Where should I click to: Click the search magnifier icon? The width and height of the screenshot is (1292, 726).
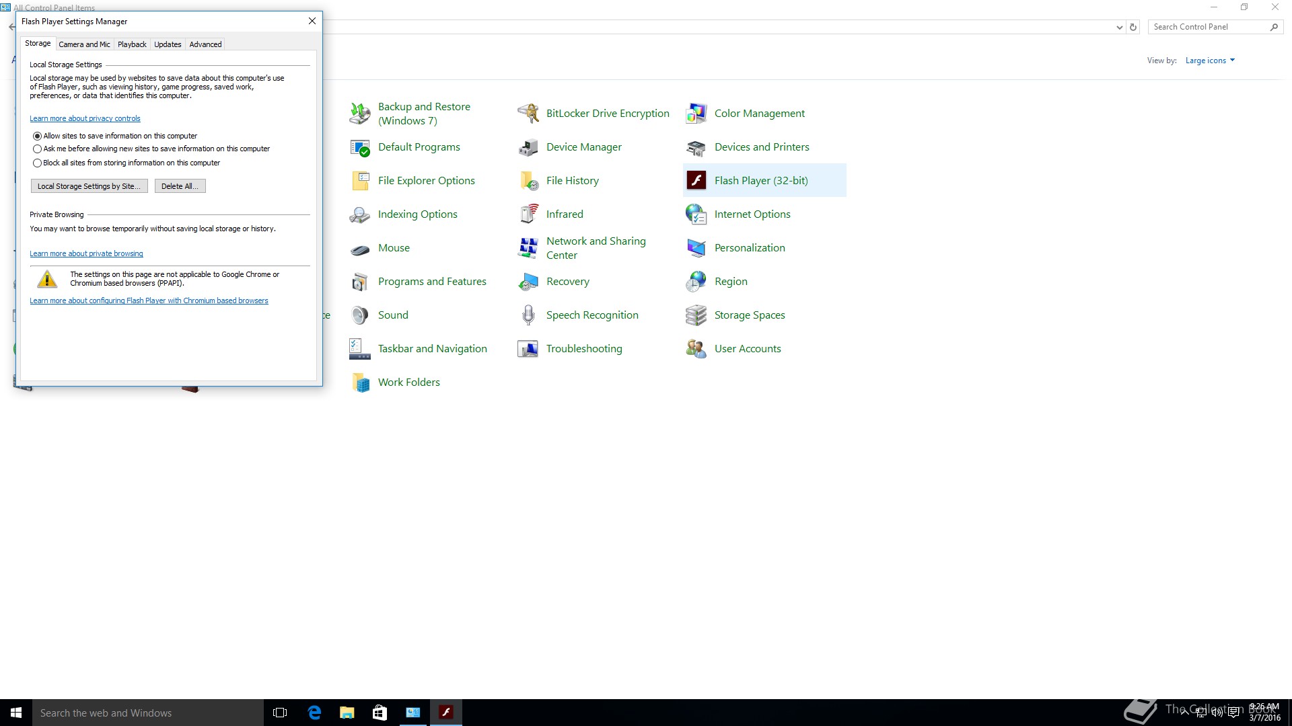pos(1274,27)
